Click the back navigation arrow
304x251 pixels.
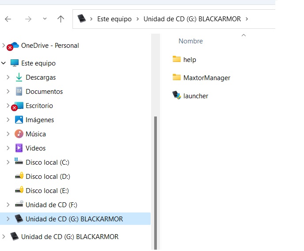click(x=8, y=19)
